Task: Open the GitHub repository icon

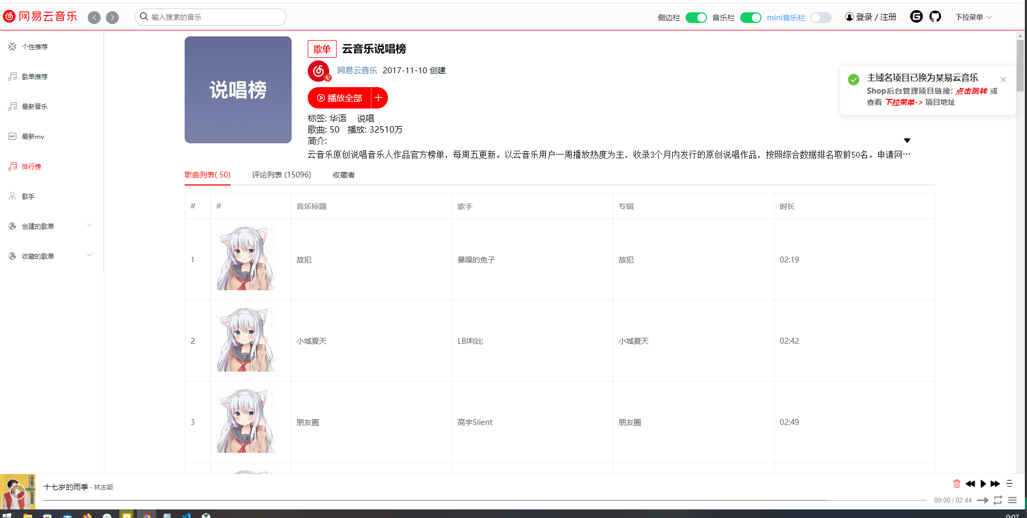Action: [935, 17]
